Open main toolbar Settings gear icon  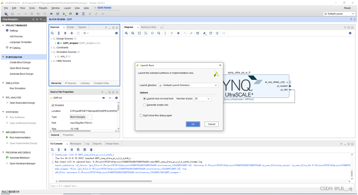coord(77,14)
